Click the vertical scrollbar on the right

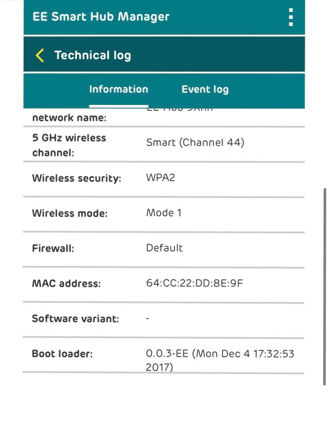[x=325, y=286]
